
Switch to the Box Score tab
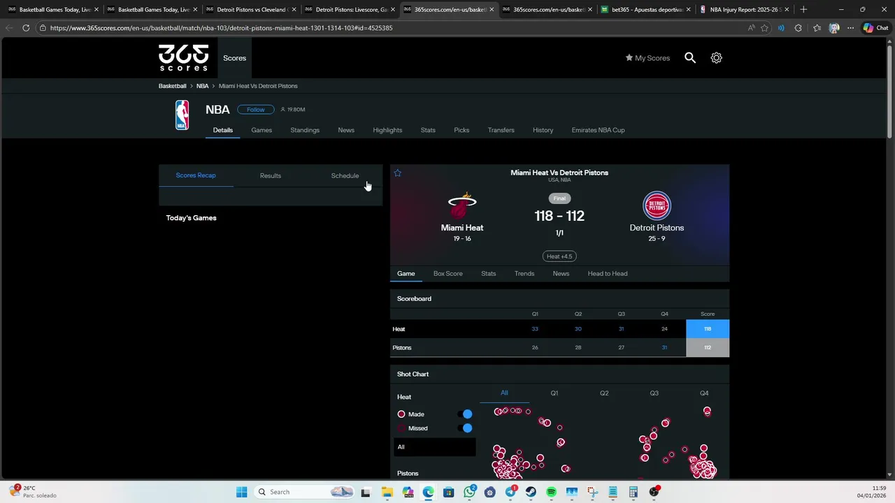(448, 273)
